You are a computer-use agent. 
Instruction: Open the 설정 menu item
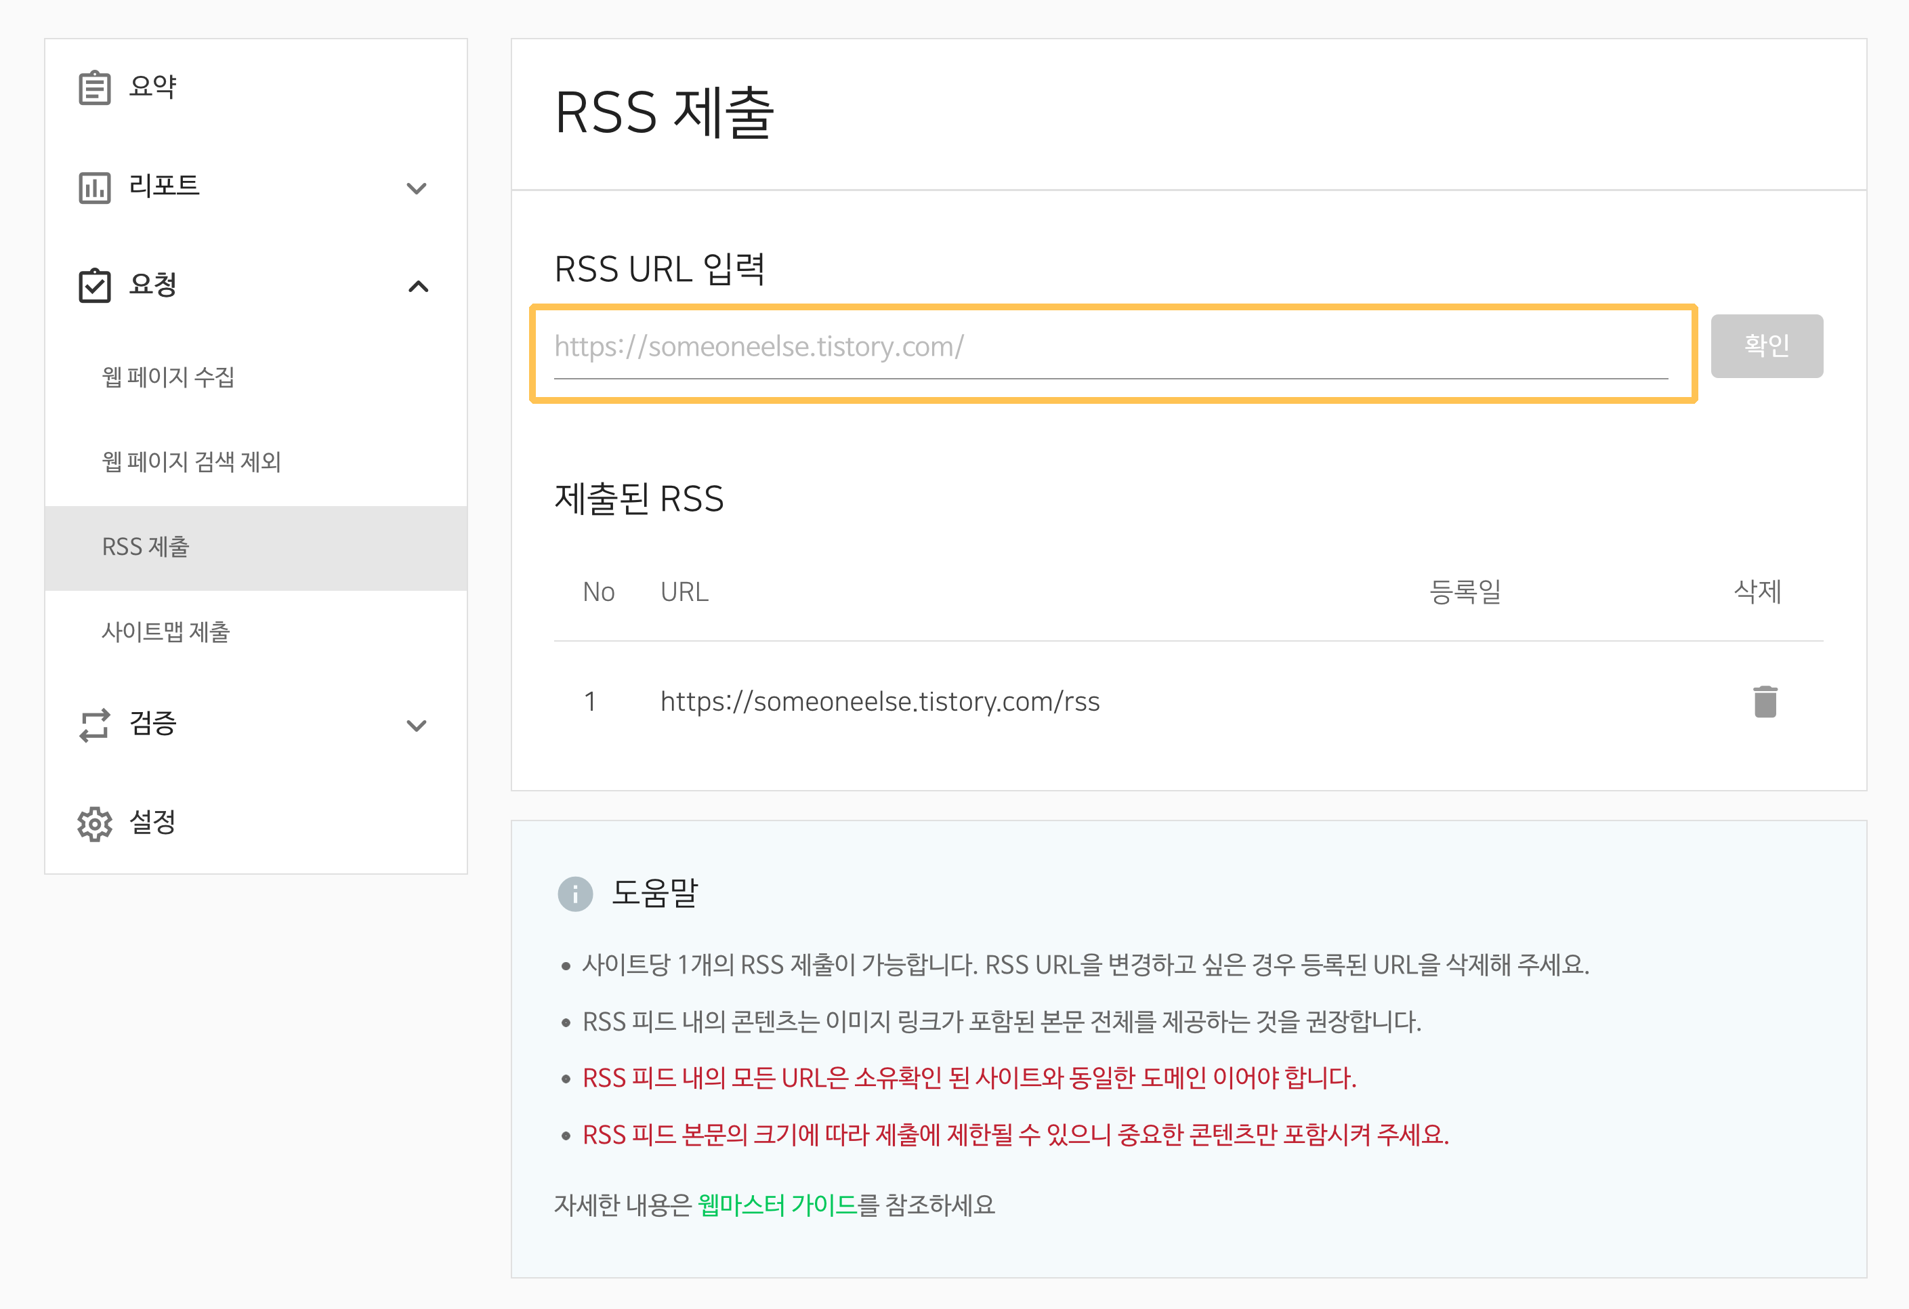pos(153,822)
